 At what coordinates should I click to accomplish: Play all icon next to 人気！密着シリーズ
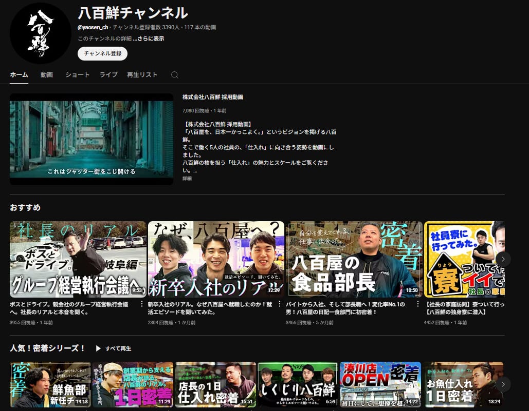pyautogui.click(x=98, y=348)
